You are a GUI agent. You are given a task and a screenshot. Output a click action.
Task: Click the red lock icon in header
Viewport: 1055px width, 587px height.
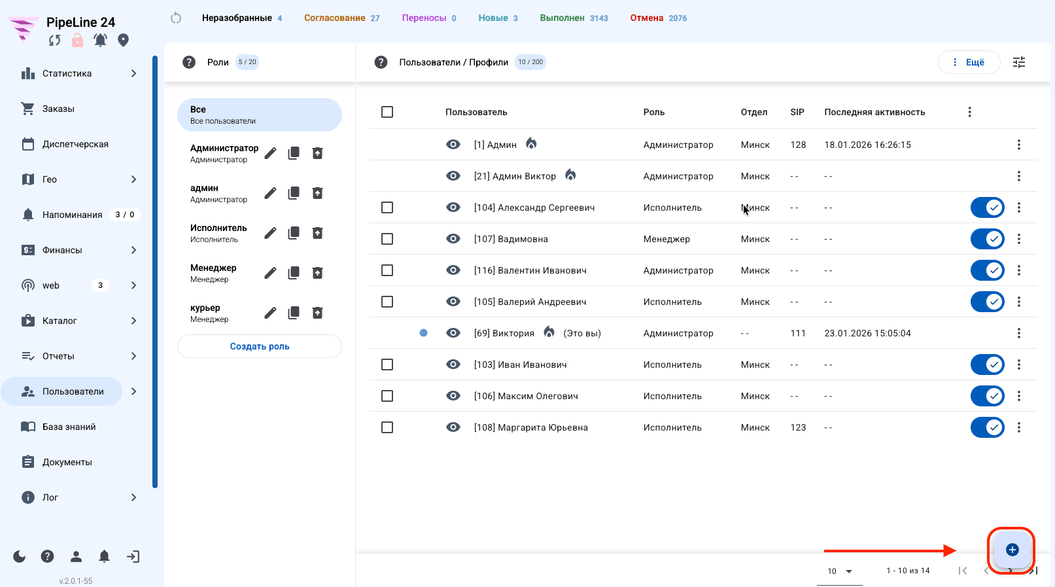77,40
